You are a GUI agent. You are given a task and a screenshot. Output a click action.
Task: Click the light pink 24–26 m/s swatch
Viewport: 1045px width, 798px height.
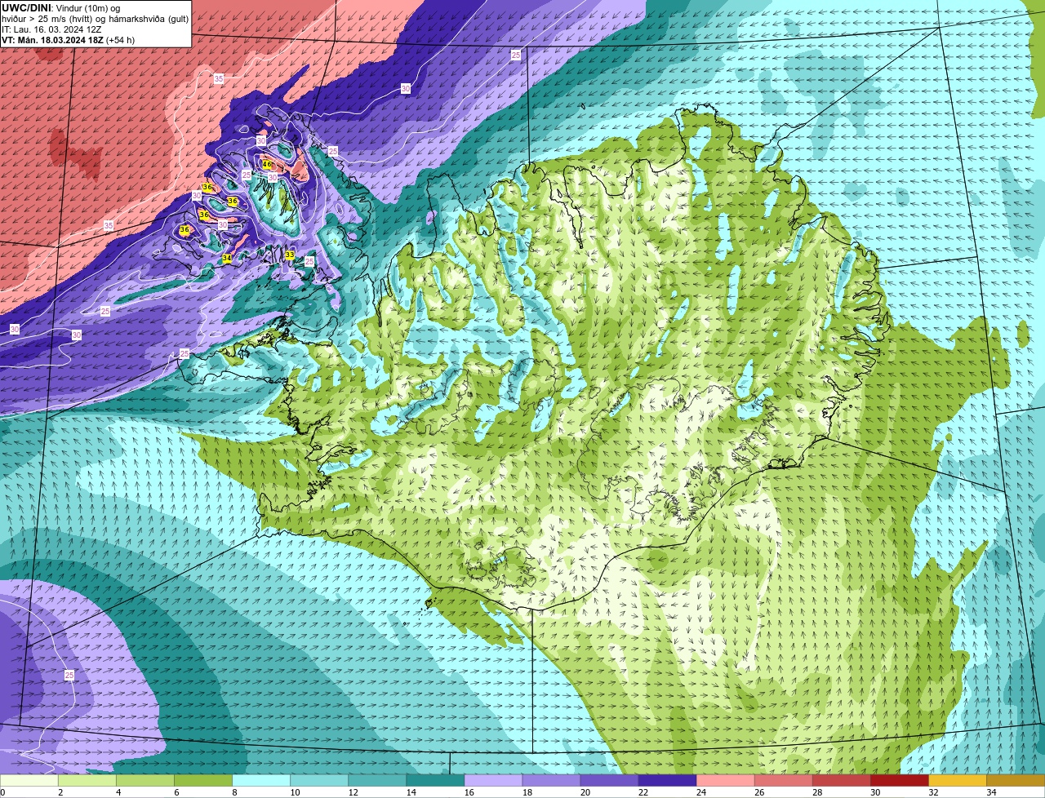click(x=725, y=781)
